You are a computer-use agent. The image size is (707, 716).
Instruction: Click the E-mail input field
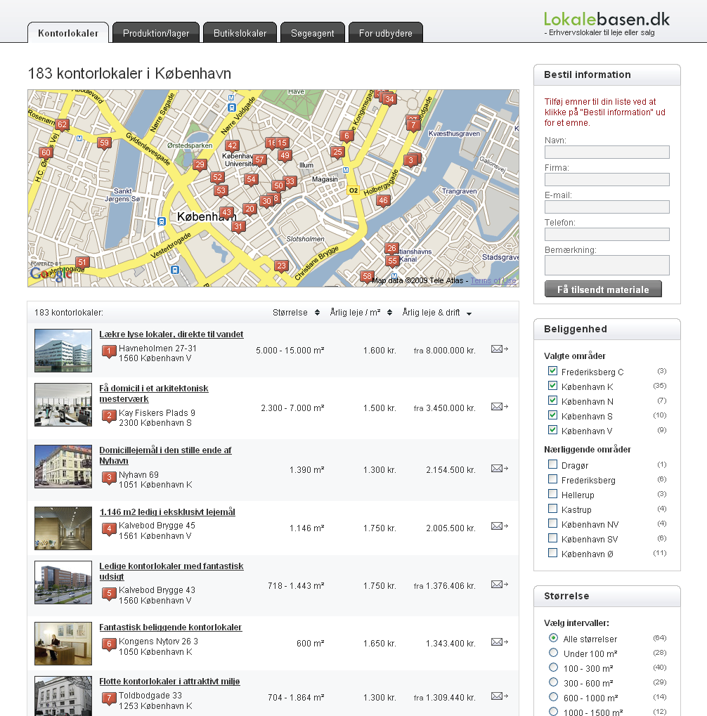coord(607,207)
